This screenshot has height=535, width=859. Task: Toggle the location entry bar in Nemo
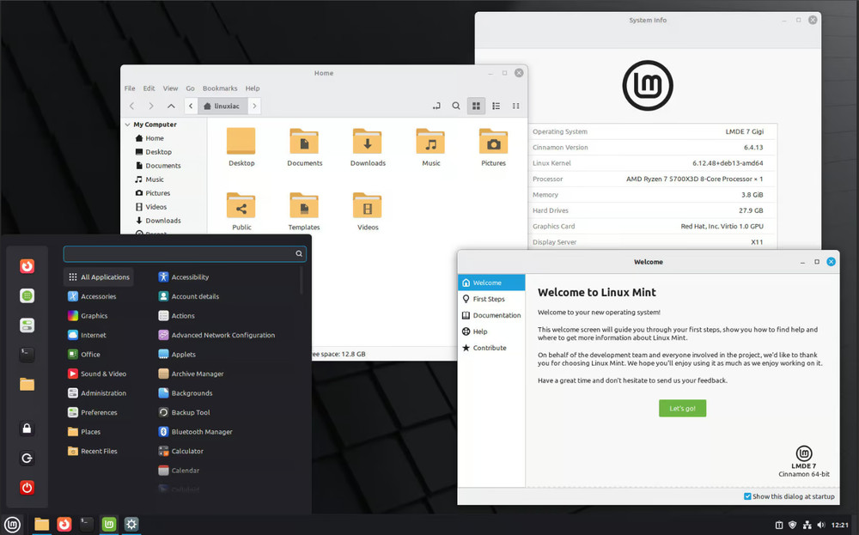pos(436,106)
